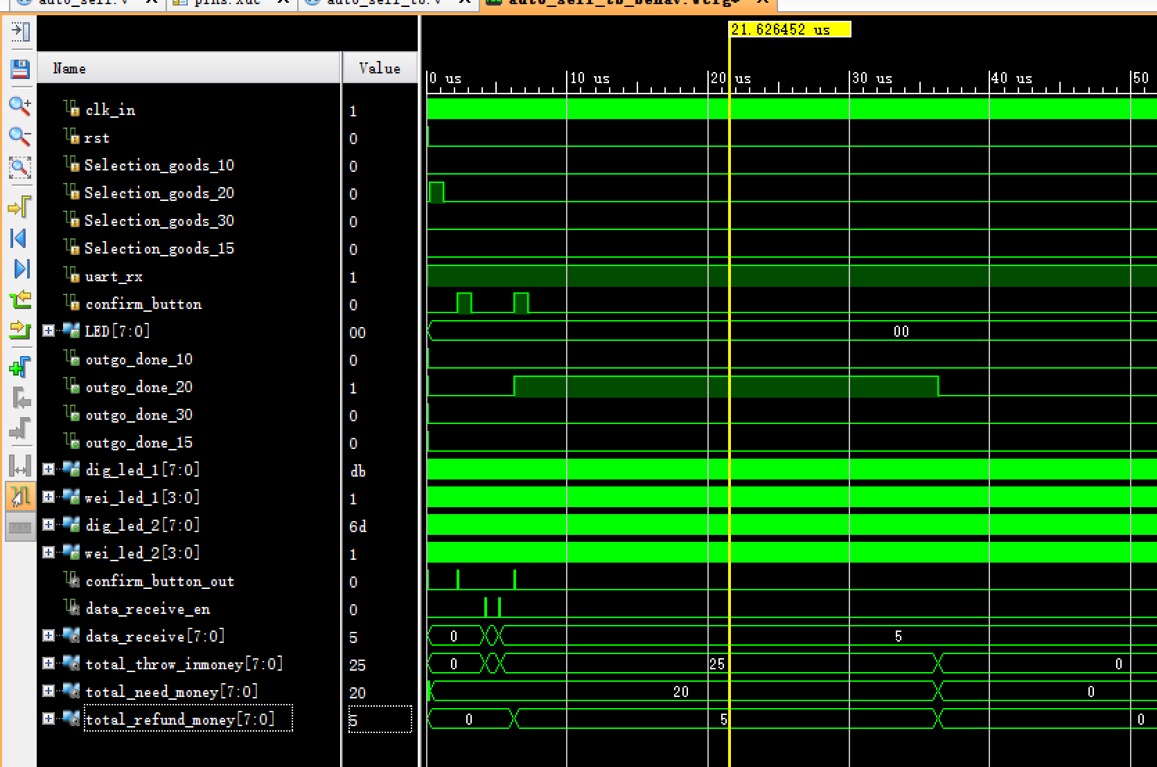Click the yellow cursor time label 21.626452 us
The height and width of the screenshot is (767, 1157).
pyautogui.click(x=790, y=29)
